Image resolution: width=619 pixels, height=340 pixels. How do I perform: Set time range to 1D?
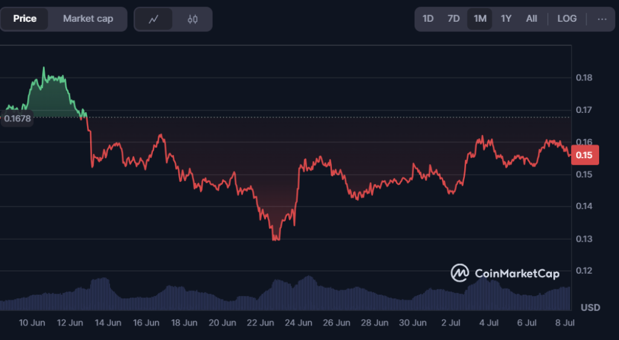click(428, 19)
